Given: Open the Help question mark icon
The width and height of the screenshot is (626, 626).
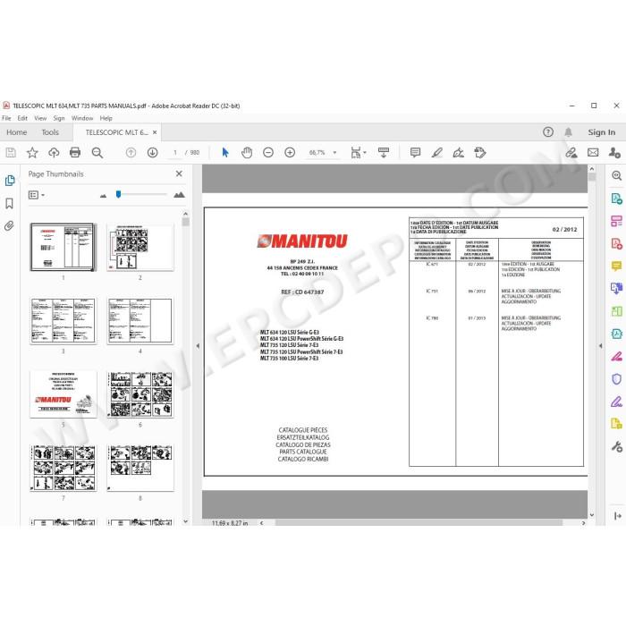Looking at the screenshot, I should tap(548, 132).
